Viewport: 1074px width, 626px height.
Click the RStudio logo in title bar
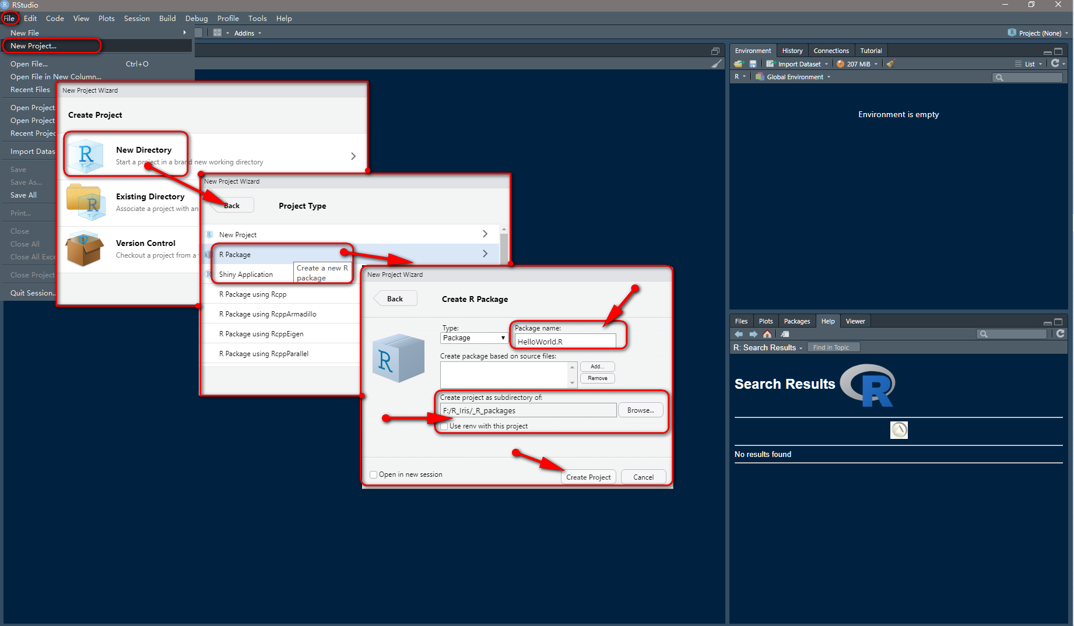point(5,5)
